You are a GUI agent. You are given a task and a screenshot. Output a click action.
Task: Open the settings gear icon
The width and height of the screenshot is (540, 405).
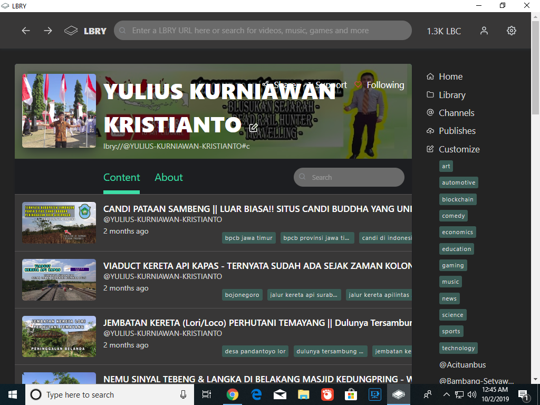coord(512,31)
